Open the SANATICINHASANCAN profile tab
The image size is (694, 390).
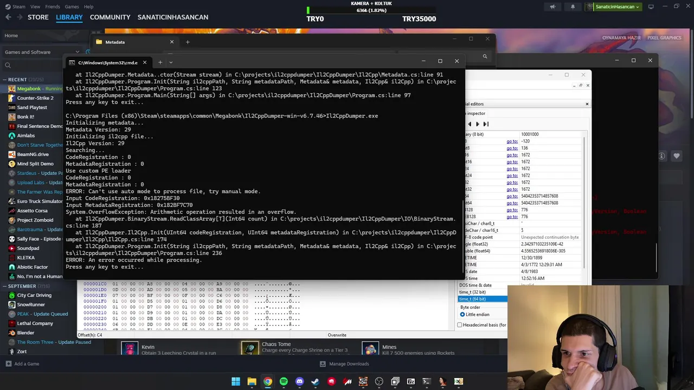[173, 17]
